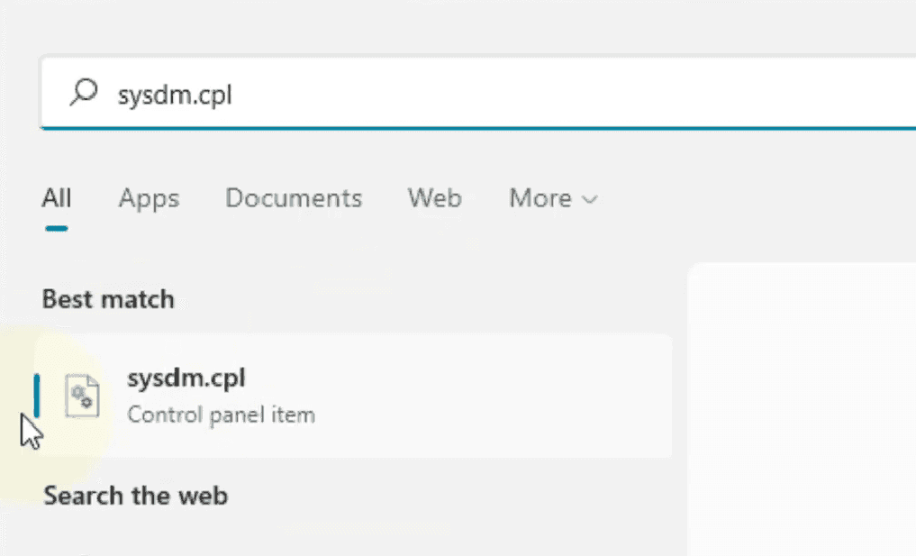The image size is (916, 556).
Task: Click the magnifying glass search icon
Action: tap(84, 93)
